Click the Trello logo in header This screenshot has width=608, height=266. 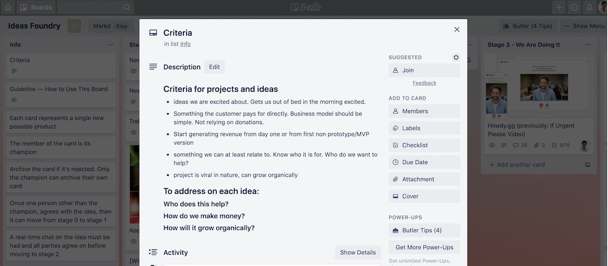coord(306,7)
